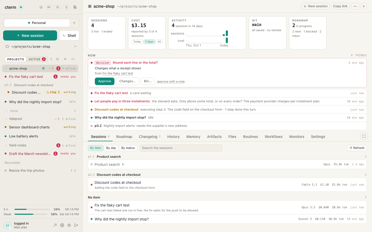Click the LI account avatar
Image resolution: width=372 pixels, height=232 pixels.
7,225
